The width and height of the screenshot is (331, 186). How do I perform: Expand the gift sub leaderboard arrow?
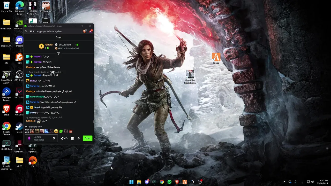coord(59,53)
